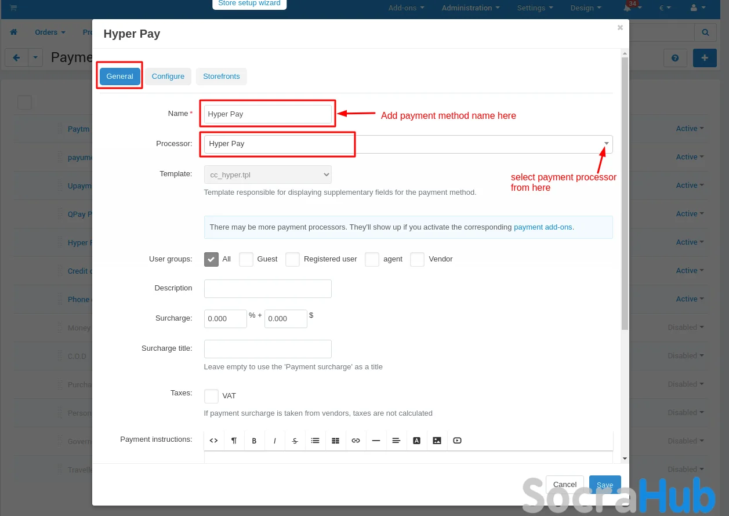
Task: Insert horizontal line in editor
Action: click(376, 441)
